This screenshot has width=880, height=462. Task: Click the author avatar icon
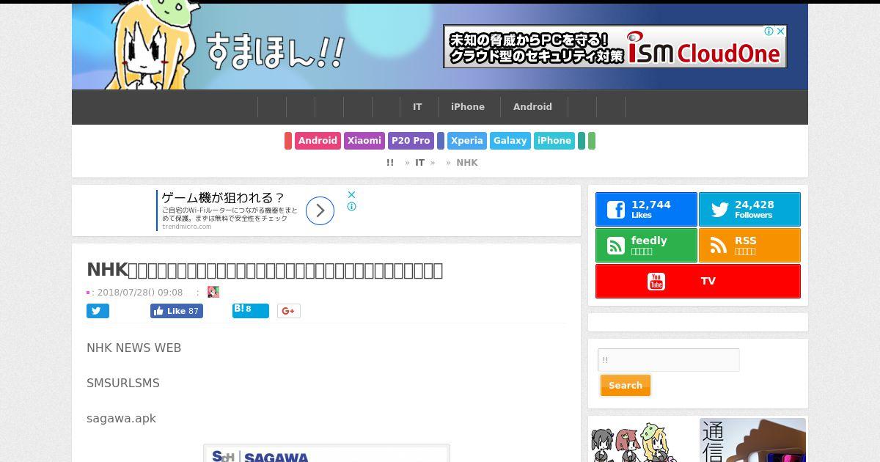[213, 292]
